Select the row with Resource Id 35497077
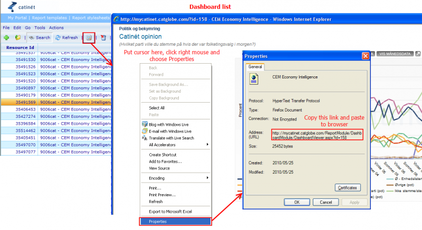This screenshot has width=422, height=230. coord(56,152)
